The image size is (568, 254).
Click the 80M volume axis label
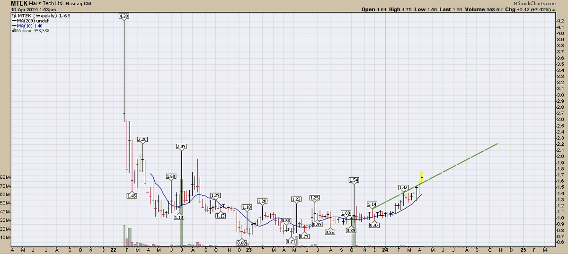click(6, 177)
